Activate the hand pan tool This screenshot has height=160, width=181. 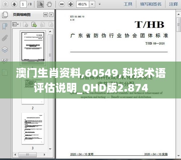(x=49, y=4)
